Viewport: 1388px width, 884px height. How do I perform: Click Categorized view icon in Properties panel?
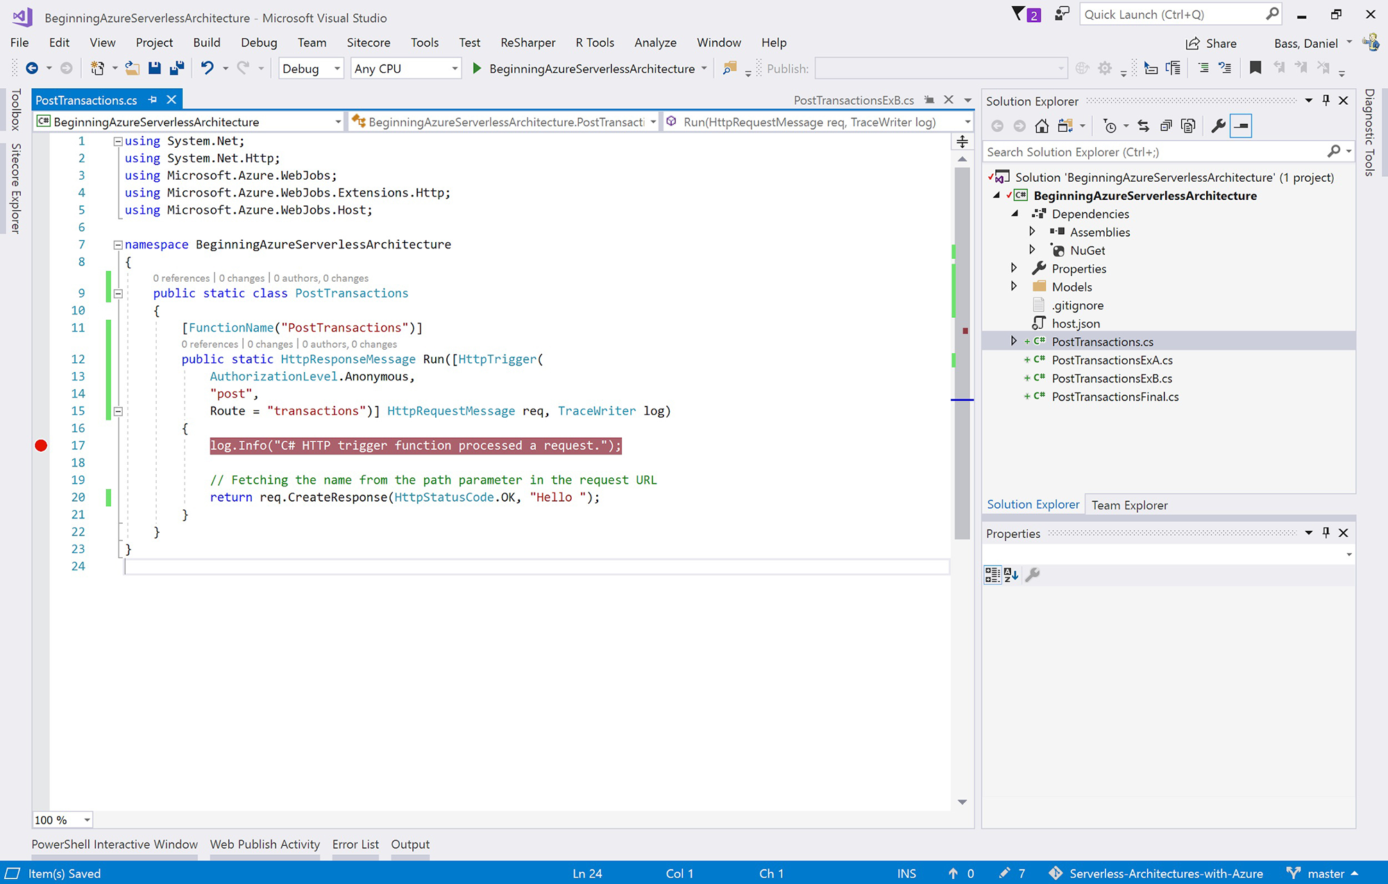[992, 575]
